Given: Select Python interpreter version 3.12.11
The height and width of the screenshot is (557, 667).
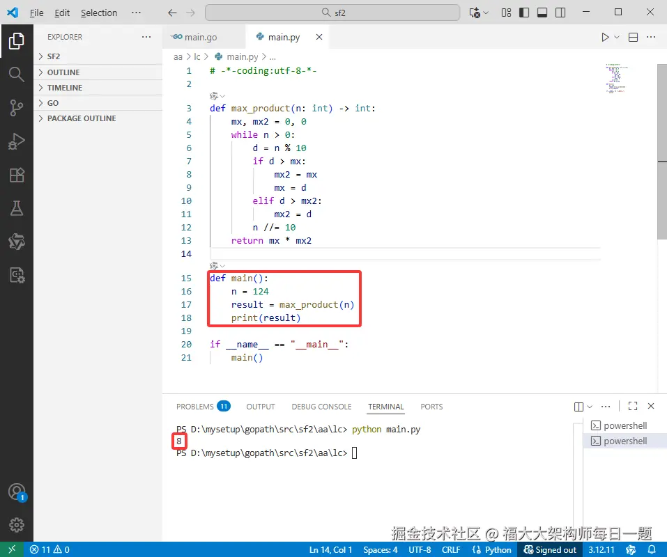Looking at the screenshot, I should coord(601,550).
